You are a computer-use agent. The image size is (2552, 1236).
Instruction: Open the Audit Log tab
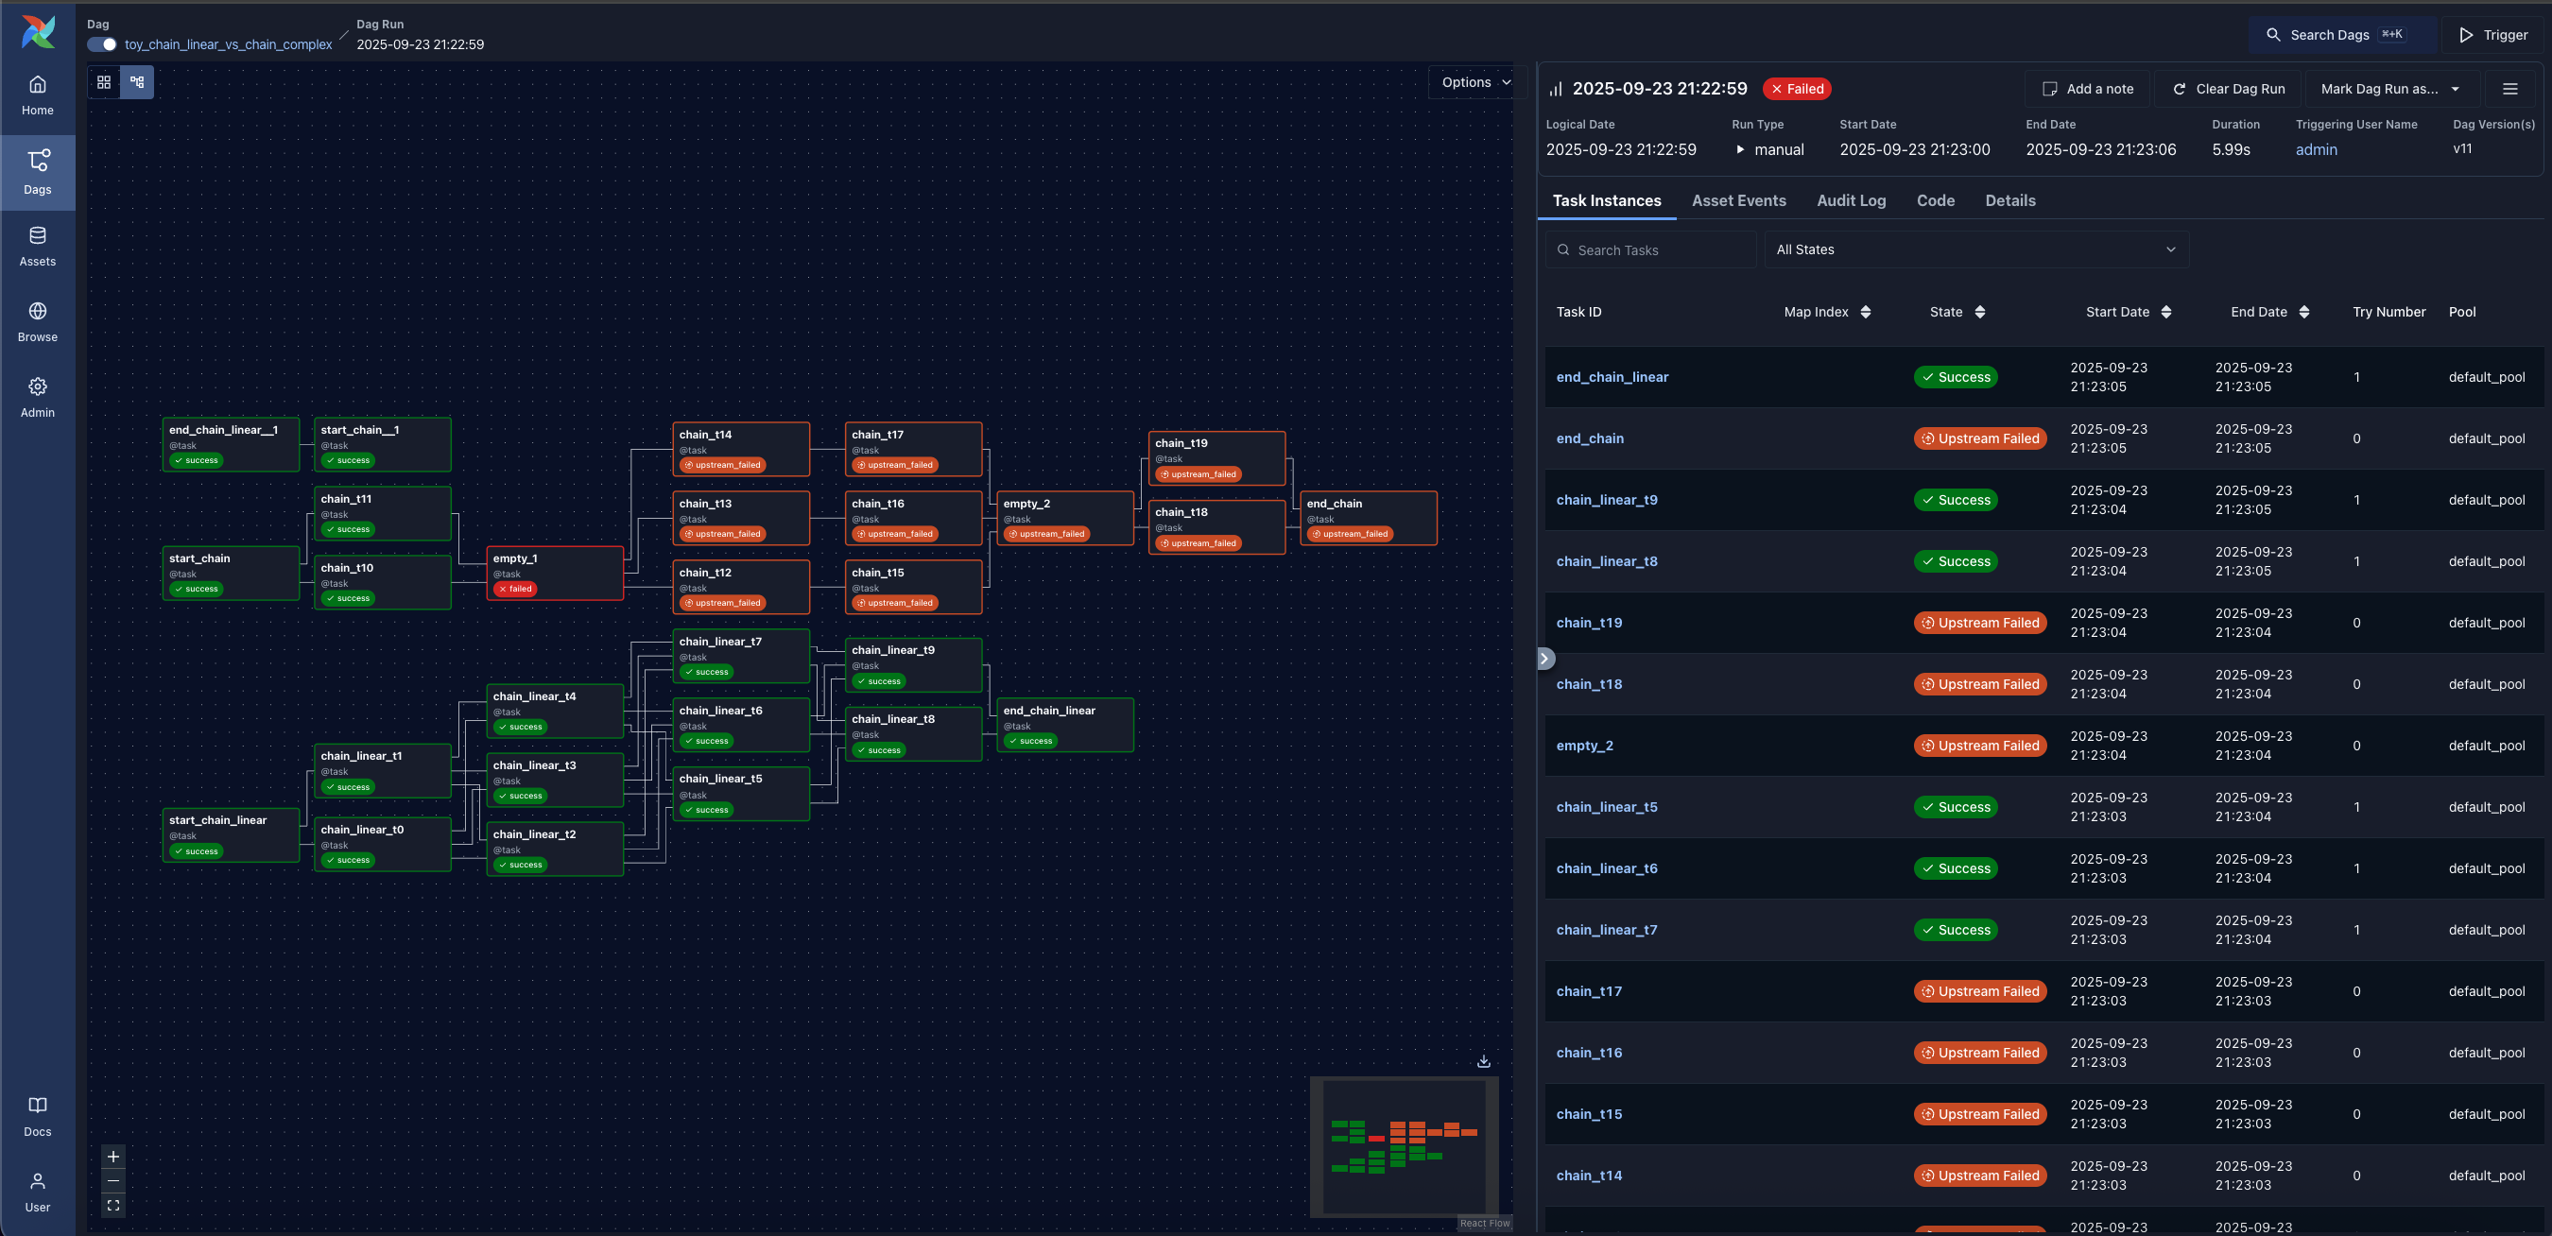(1852, 200)
